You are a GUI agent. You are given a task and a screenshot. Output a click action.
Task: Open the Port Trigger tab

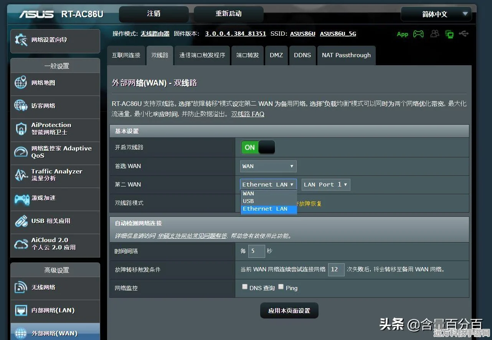click(202, 55)
